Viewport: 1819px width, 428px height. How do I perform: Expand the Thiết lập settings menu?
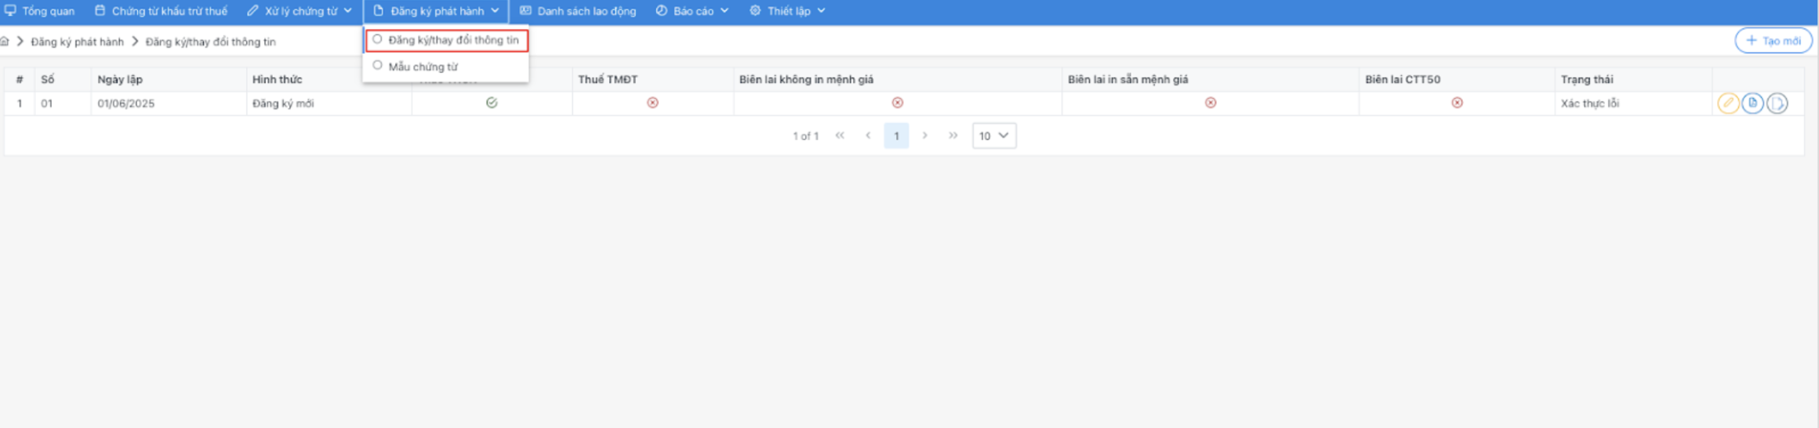(787, 11)
